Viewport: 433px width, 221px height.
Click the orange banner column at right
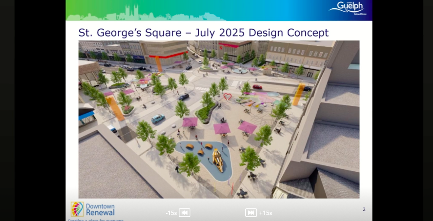click(298, 94)
